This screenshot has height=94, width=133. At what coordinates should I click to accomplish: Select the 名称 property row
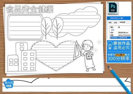tap(120, 33)
